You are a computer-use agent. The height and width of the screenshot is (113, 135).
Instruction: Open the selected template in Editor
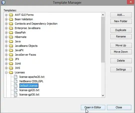(x=93, y=107)
